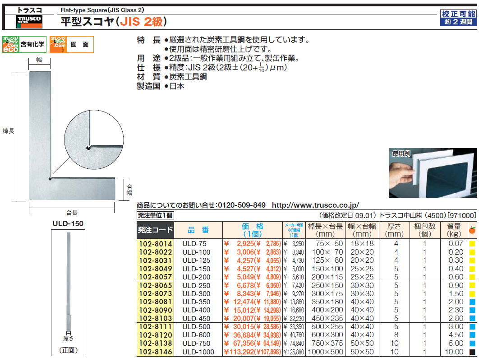
Task: Click the ULD-150 caption under the image
Action: [x=68, y=223]
